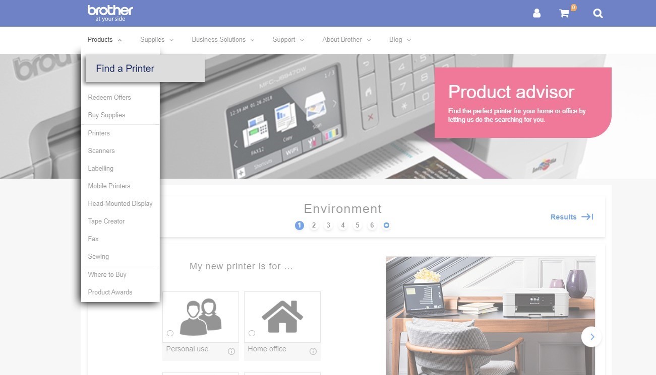Click the Home office label
656x375 pixels.
point(267,349)
